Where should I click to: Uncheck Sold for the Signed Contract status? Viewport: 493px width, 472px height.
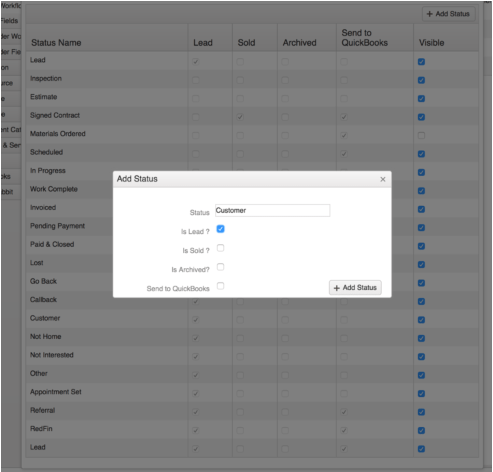tap(240, 117)
